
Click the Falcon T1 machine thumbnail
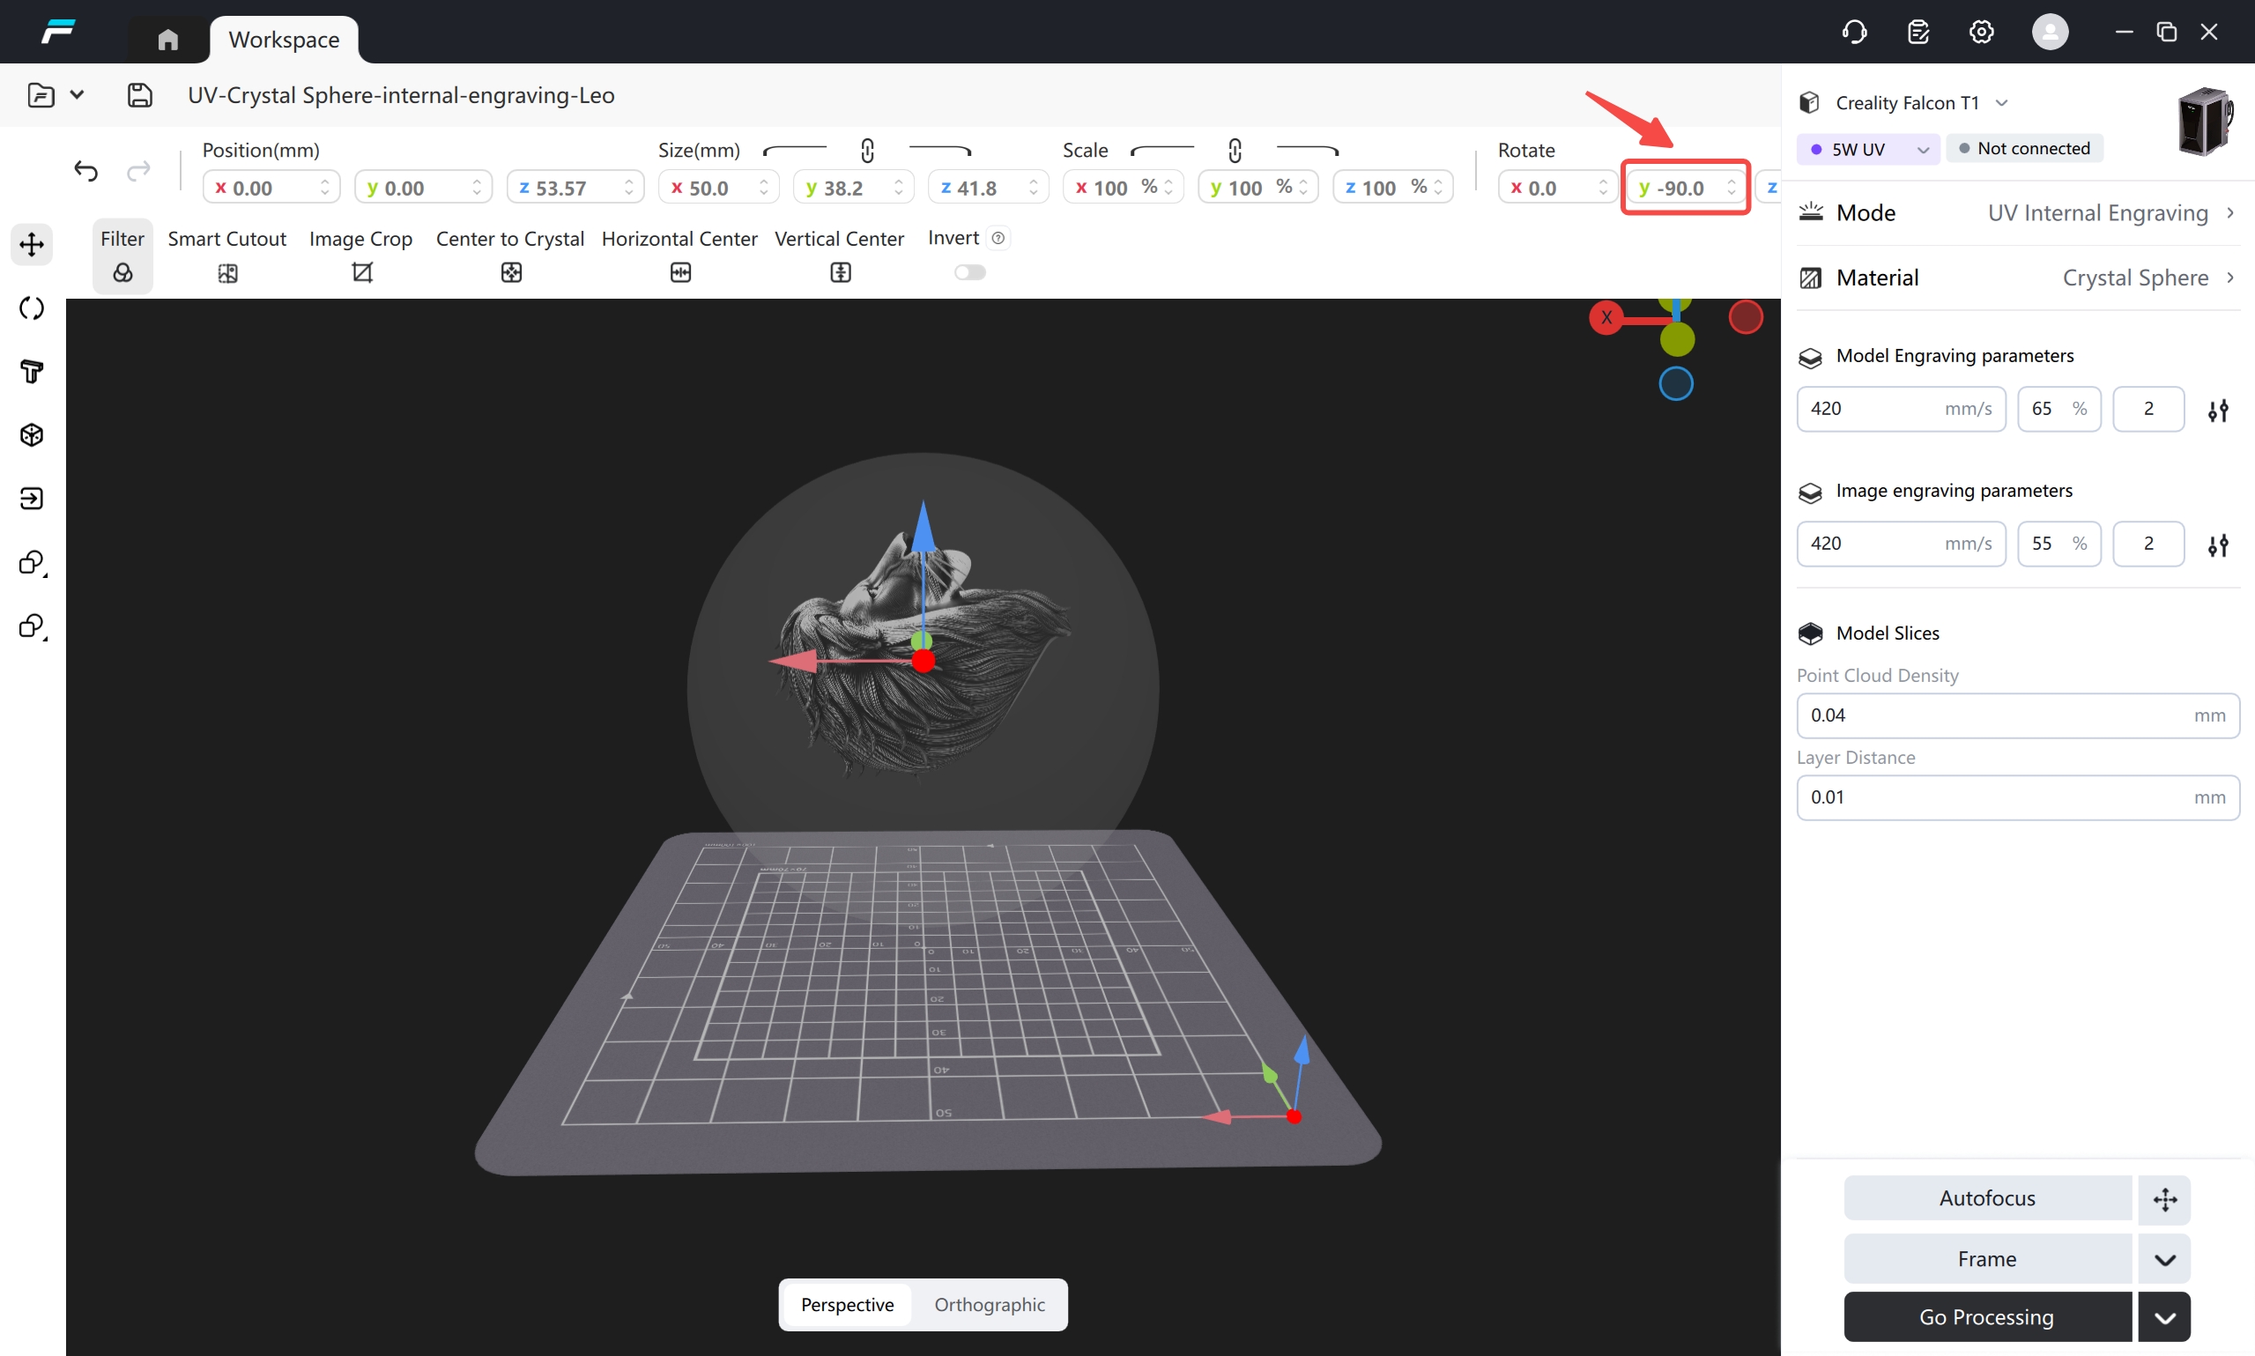2207,122
